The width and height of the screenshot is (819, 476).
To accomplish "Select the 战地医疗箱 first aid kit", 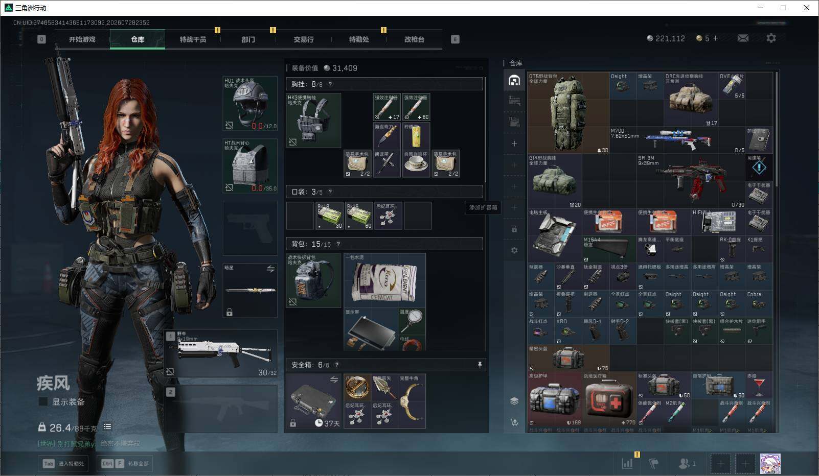I will point(609,399).
